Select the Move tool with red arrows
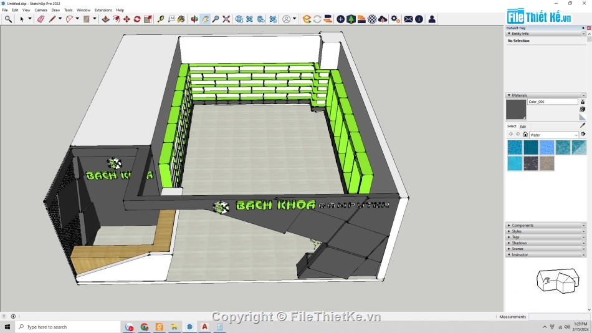 tap(127, 19)
